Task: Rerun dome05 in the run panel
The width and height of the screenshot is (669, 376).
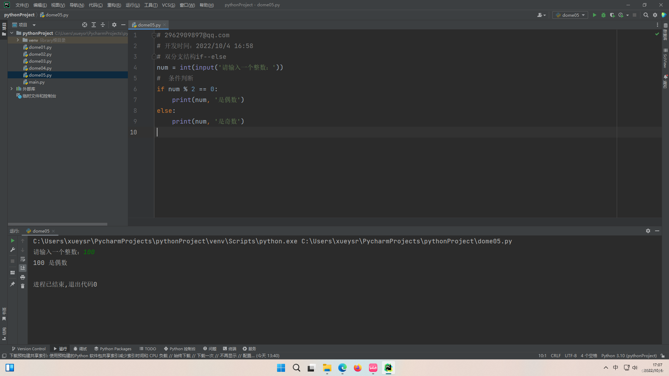Action: (13, 241)
